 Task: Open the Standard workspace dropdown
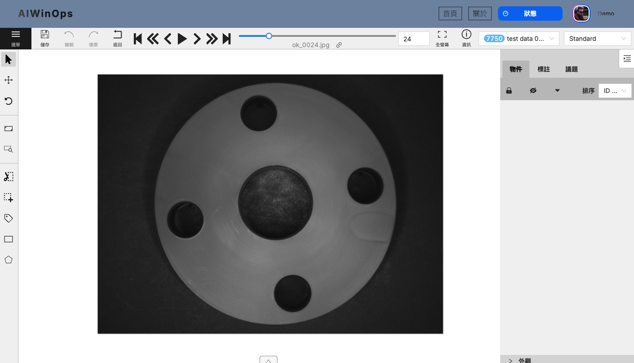[598, 39]
